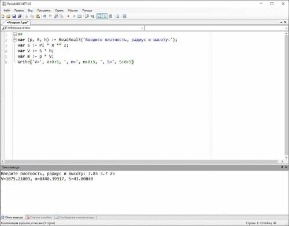The width and height of the screenshot is (289, 226).
Task: Select the Program1.pas editor tab
Action: [17, 22]
